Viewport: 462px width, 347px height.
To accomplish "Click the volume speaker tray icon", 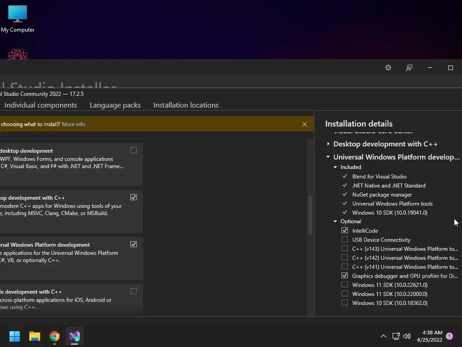I will coord(407,336).
